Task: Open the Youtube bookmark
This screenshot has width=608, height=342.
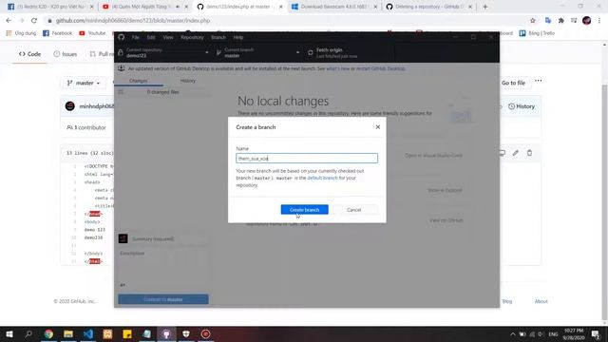Action: (x=92, y=33)
